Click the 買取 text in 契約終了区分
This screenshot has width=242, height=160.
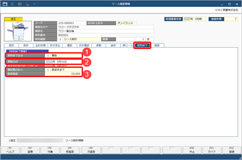(54, 56)
